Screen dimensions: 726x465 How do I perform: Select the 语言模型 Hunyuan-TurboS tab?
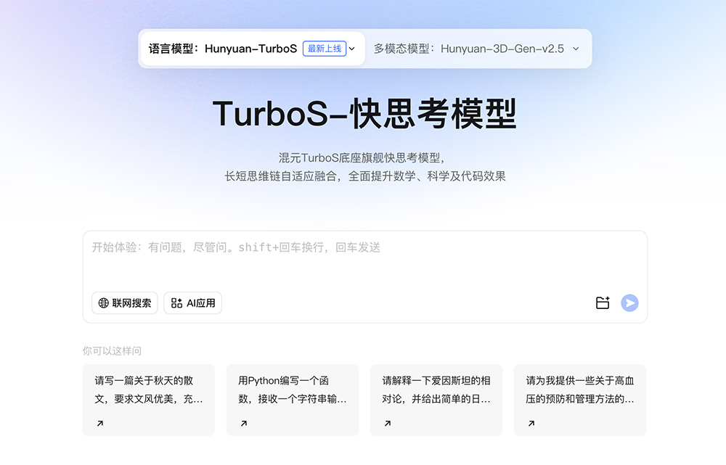click(x=253, y=49)
